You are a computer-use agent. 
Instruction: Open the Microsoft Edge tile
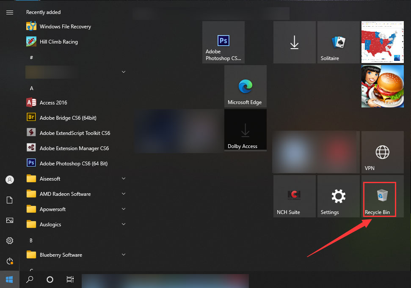[245, 86]
